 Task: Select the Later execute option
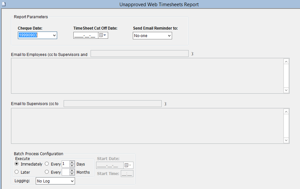click(17, 172)
